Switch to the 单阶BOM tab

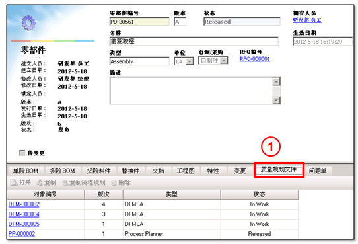(26, 171)
